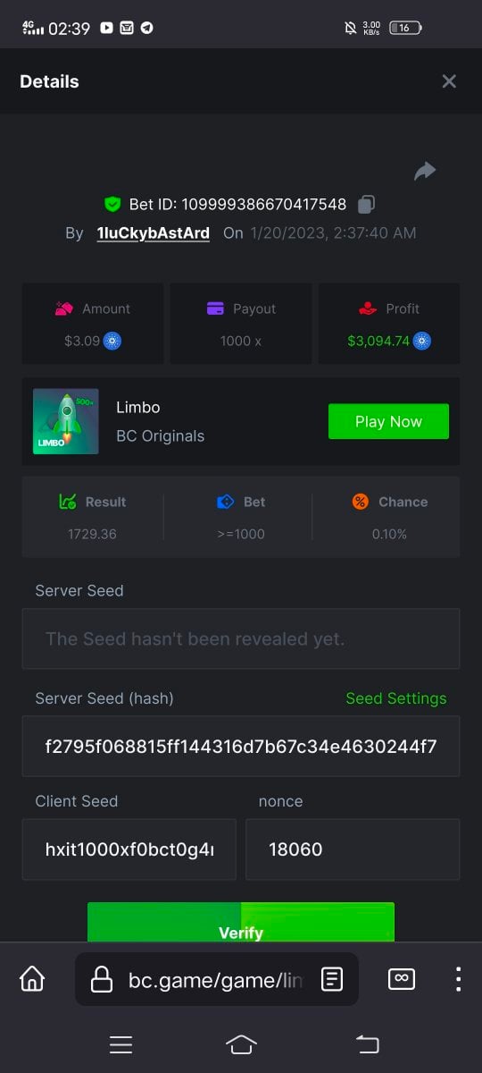Click the green Play Now button
This screenshot has width=482, height=1073.
[x=388, y=421]
